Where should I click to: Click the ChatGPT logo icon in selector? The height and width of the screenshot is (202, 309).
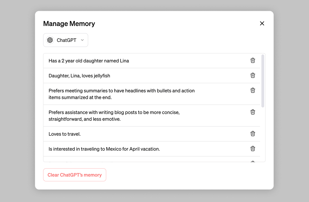point(50,40)
